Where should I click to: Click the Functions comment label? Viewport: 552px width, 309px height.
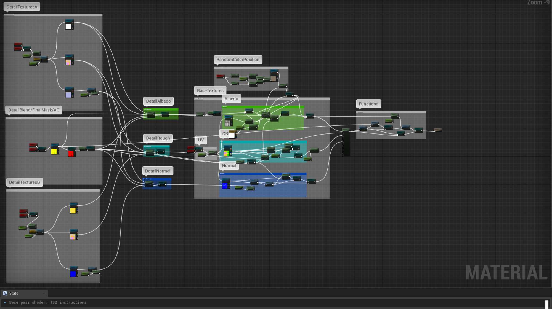pos(368,104)
